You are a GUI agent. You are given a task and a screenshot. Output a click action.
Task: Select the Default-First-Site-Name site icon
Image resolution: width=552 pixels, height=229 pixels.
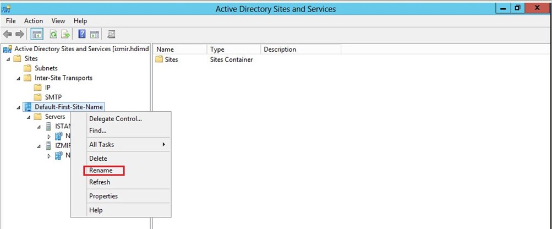28,107
